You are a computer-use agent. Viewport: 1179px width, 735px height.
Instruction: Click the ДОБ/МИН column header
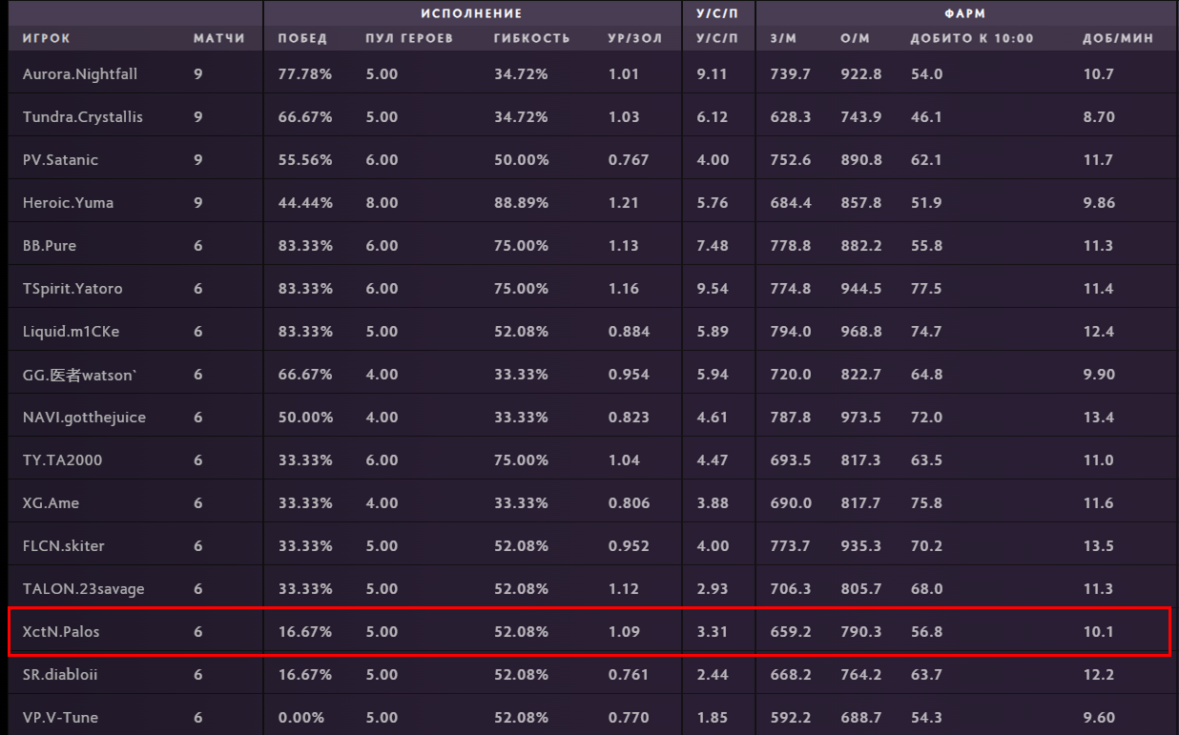point(1117,39)
